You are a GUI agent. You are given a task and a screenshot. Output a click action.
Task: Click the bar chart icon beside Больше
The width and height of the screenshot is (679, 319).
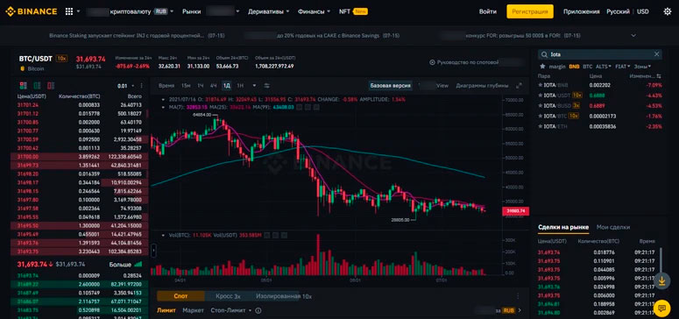[x=138, y=265]
